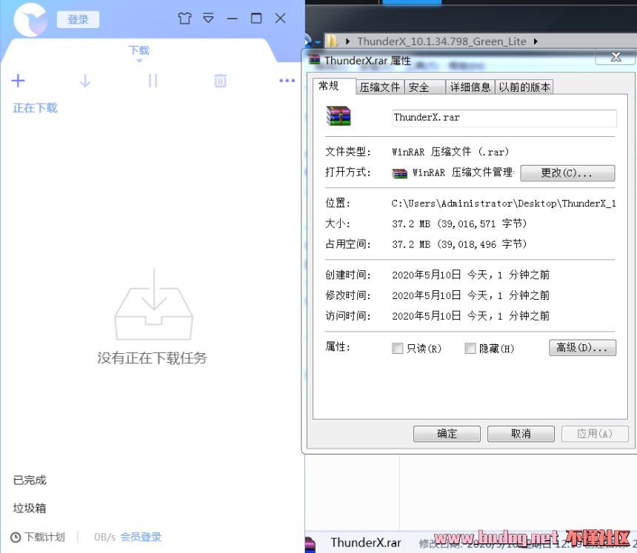Toggle the 只读 read-only checkbox

(398, 349)
